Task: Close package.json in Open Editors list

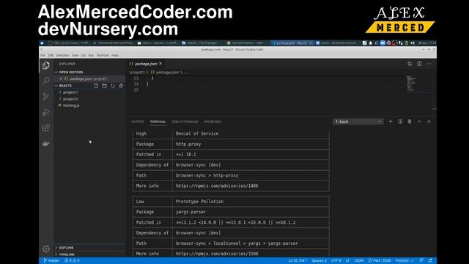Action: tap(61, 78)
